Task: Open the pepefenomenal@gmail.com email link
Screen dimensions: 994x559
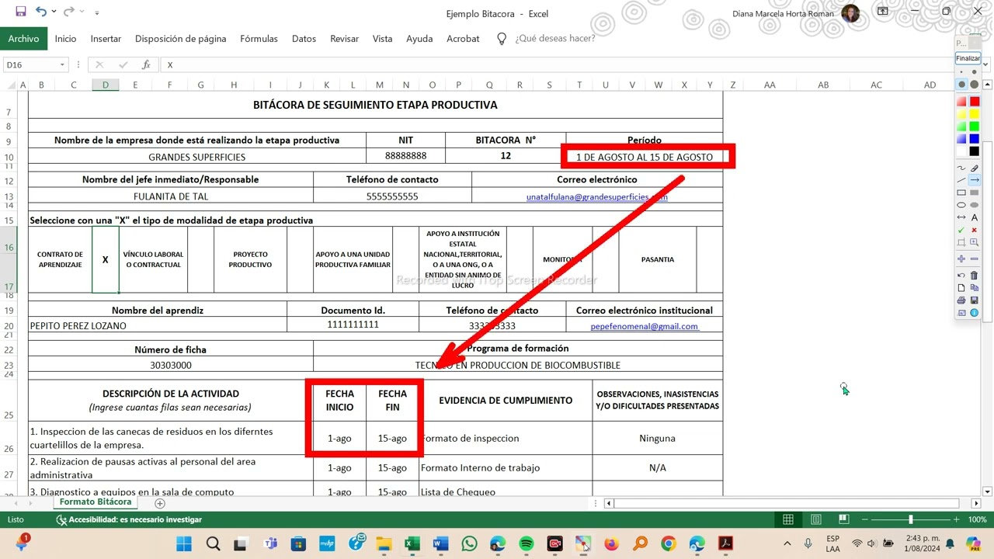Action: coord(645,327)
